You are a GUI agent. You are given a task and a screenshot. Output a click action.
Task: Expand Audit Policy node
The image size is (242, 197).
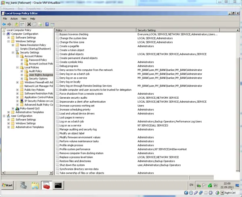click(x=22, y=71)
